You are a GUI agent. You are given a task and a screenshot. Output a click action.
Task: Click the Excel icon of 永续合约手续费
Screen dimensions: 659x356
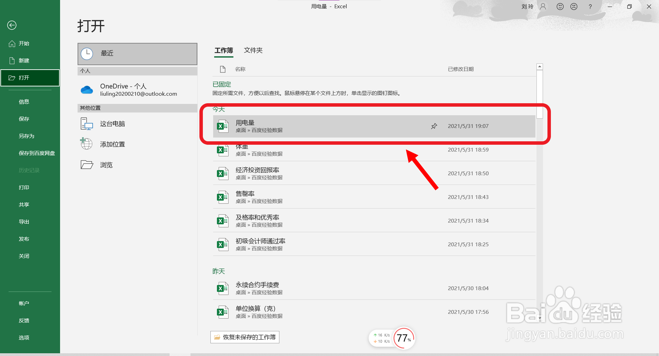click(x=222, y=288)
